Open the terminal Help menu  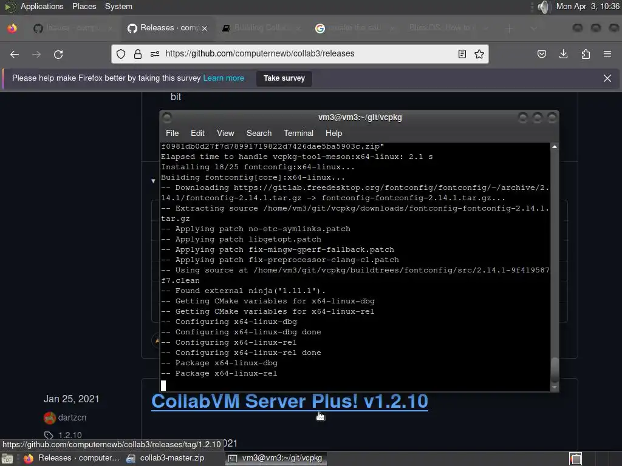click(x=333, y=133)
